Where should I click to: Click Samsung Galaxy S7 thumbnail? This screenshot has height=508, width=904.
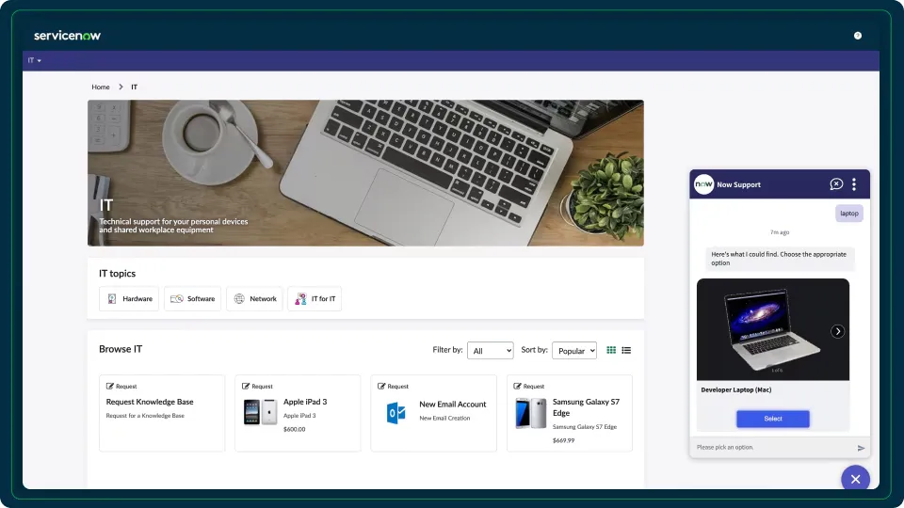click(x=531, y=413)
